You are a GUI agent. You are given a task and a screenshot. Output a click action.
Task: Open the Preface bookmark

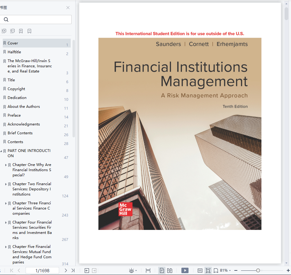coord(37,115)
